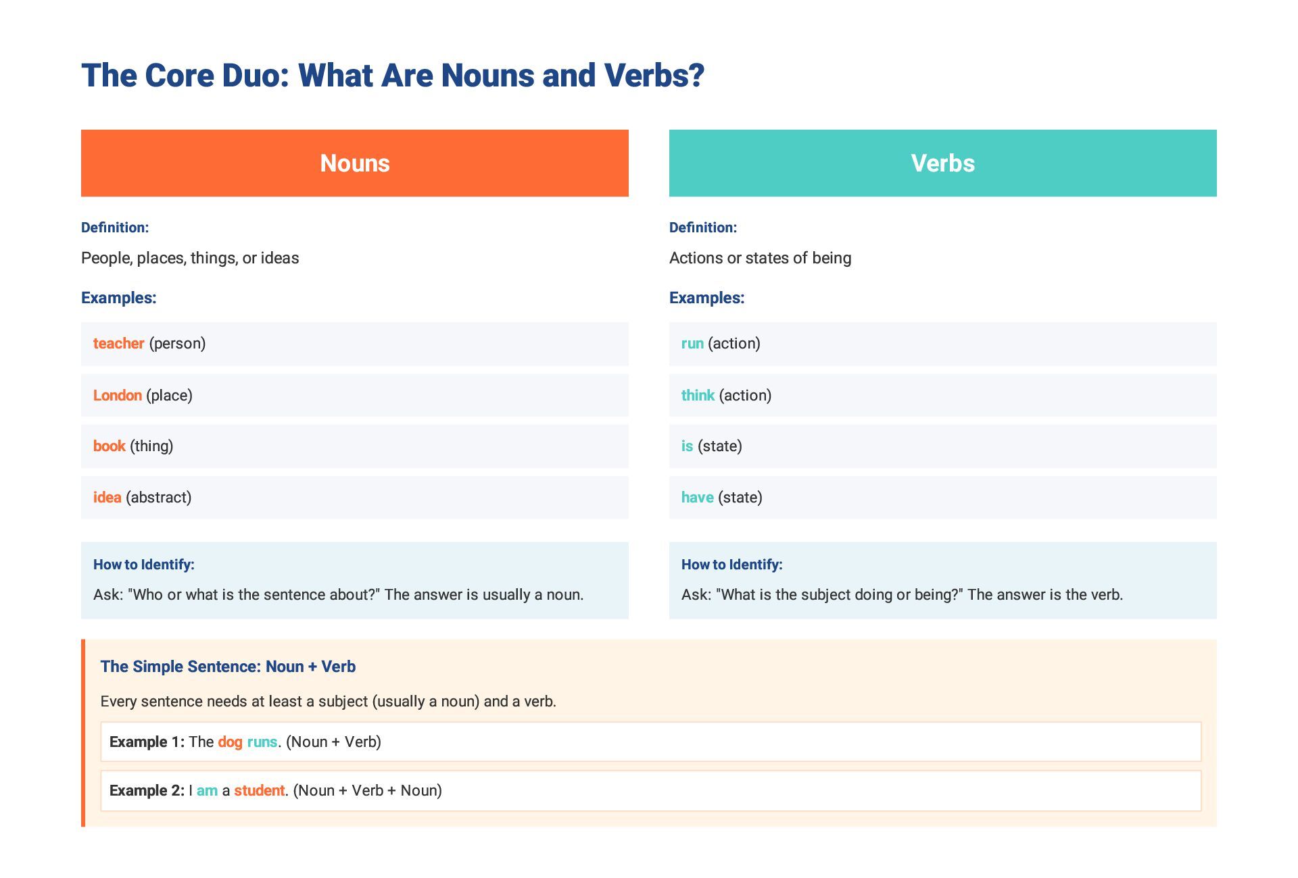This screenshot has width=1298, height=878.
Task: Click the orange Nouns header banner
Action: coord(355,163)
